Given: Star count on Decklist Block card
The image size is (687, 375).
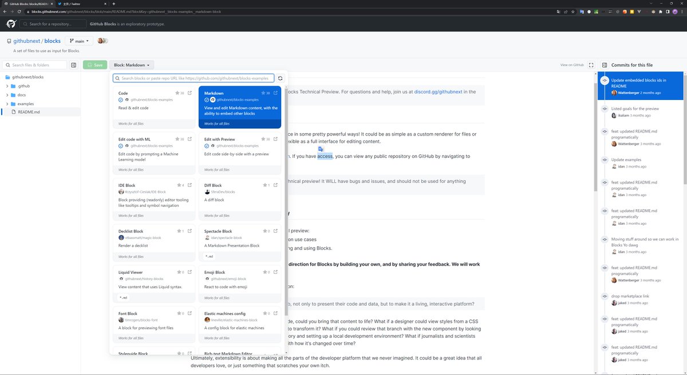Looking at the screenshot, I should coord(180,231).
